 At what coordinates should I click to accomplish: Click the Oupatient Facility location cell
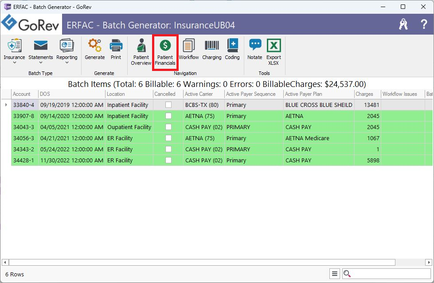[x=129, y=127]
